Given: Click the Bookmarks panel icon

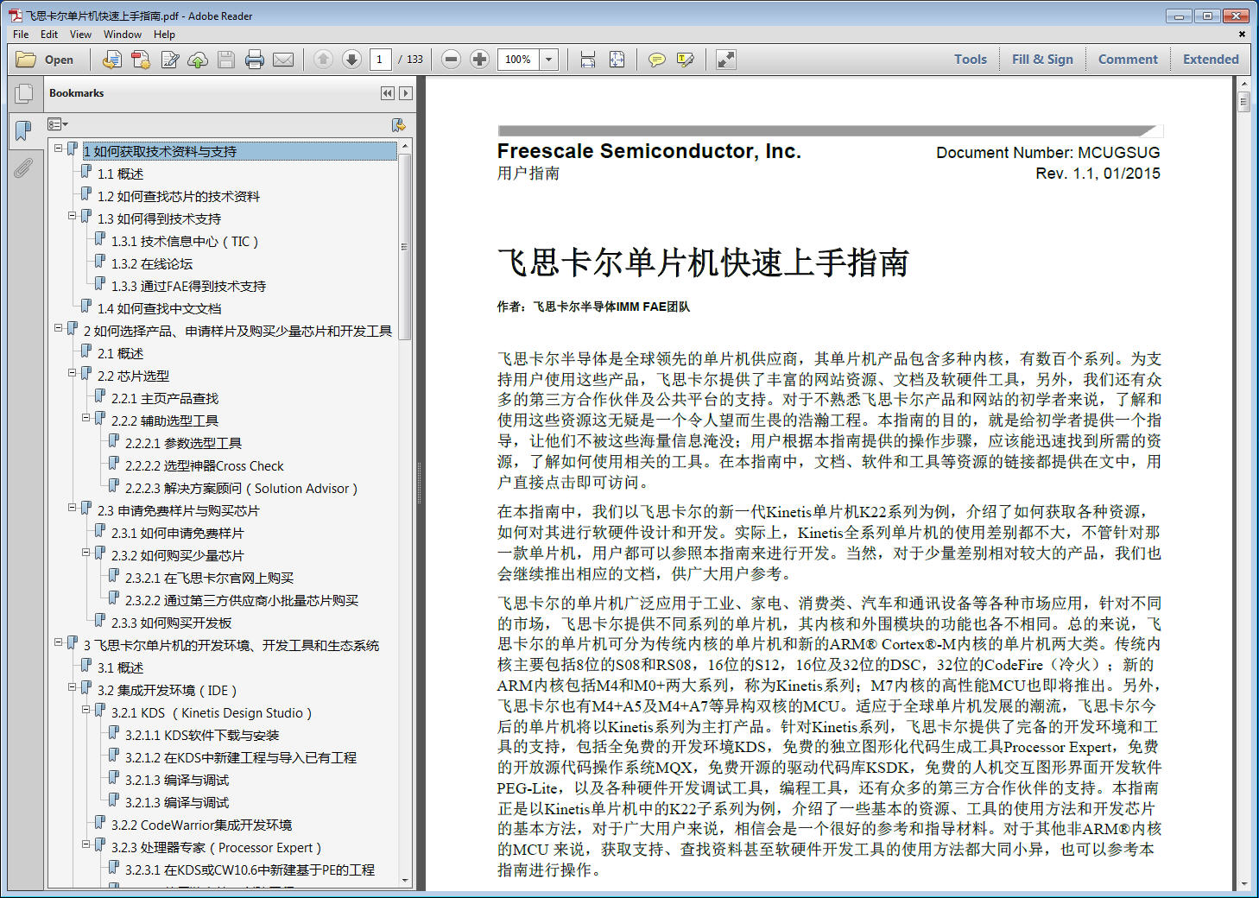Looking at the screenshot, I should 23,131.
